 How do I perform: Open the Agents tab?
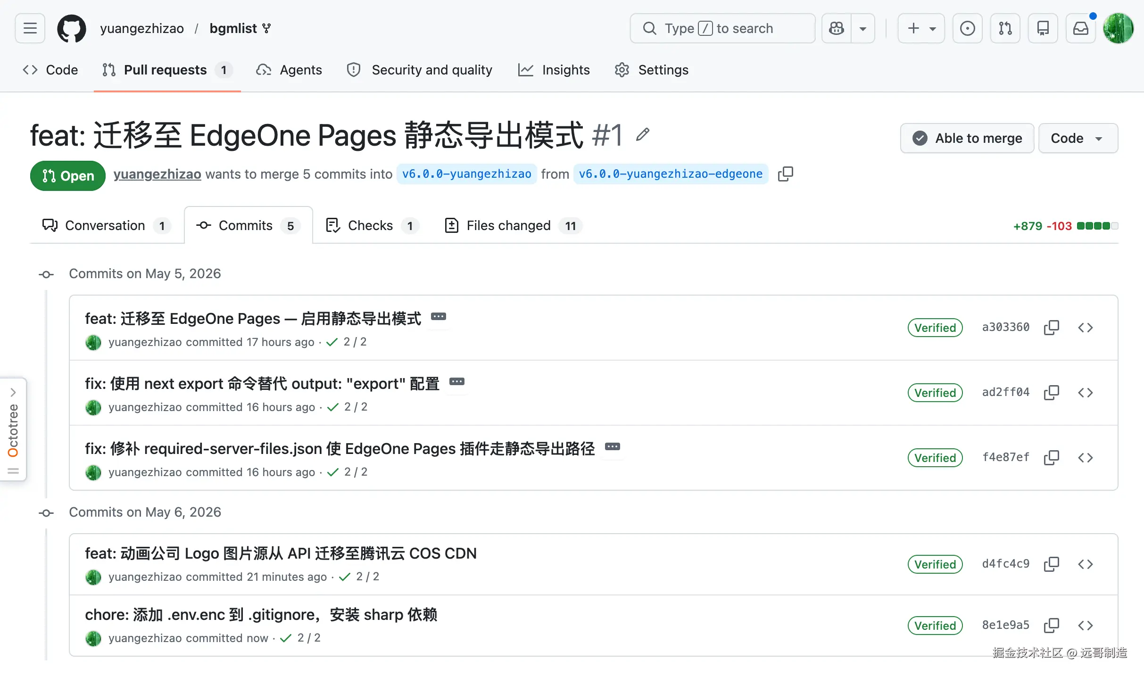point(289,70)
